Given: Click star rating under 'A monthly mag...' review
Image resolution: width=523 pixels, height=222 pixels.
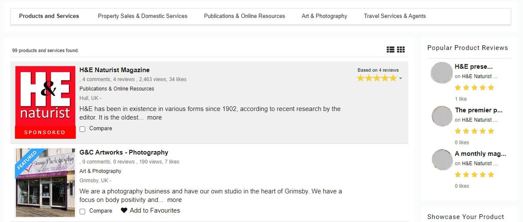Looking at the screenshot, I should point(474,175).
